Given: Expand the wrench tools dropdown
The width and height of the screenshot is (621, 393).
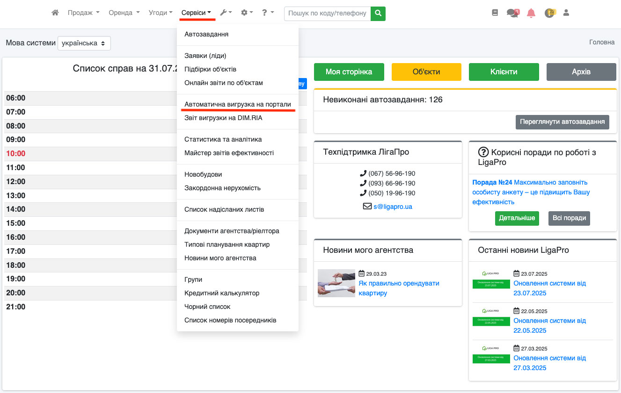Looking at the screenshot, I should [x=226, y=13].
